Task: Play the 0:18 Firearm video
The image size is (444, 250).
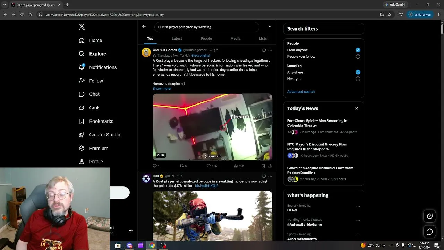Action: click(212, 127)
